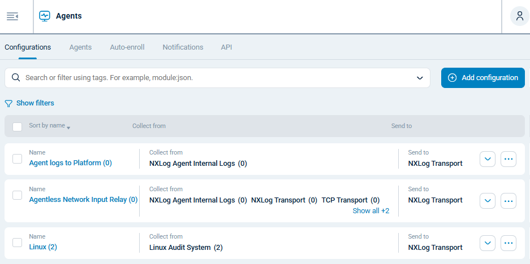Click the Agents monitor icon in header

(45, 16)
